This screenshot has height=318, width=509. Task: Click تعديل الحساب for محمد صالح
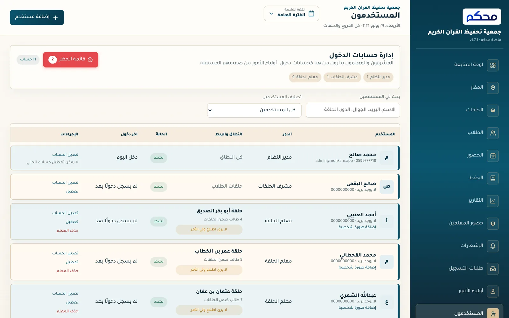pos(65,155)
